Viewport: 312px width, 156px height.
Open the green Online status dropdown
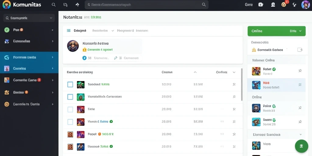click(x=276, y=31)
